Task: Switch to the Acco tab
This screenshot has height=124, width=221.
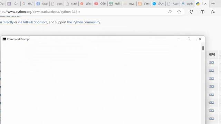Action: (x=173, y=4)
